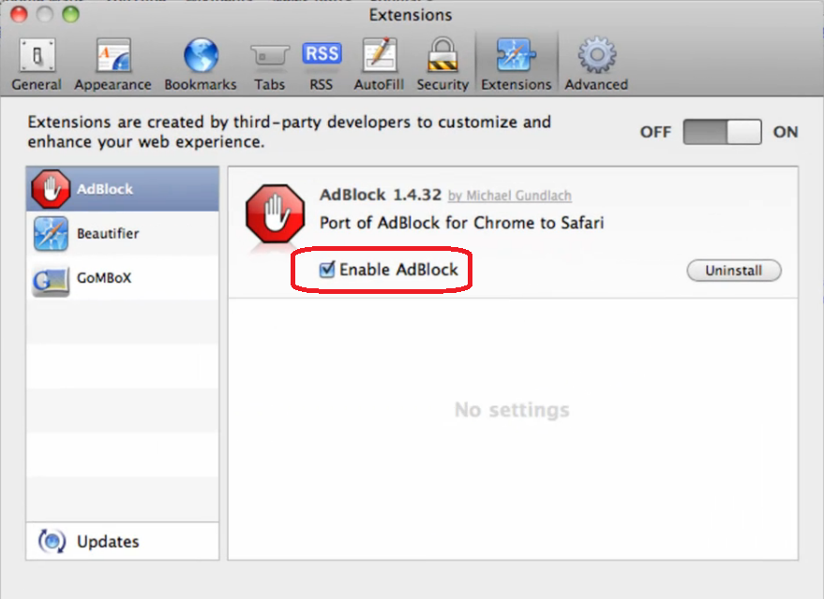824x599 pixels.
Task: Click the Uninstall button for AdBlock
Action: (x=734, y=271)
